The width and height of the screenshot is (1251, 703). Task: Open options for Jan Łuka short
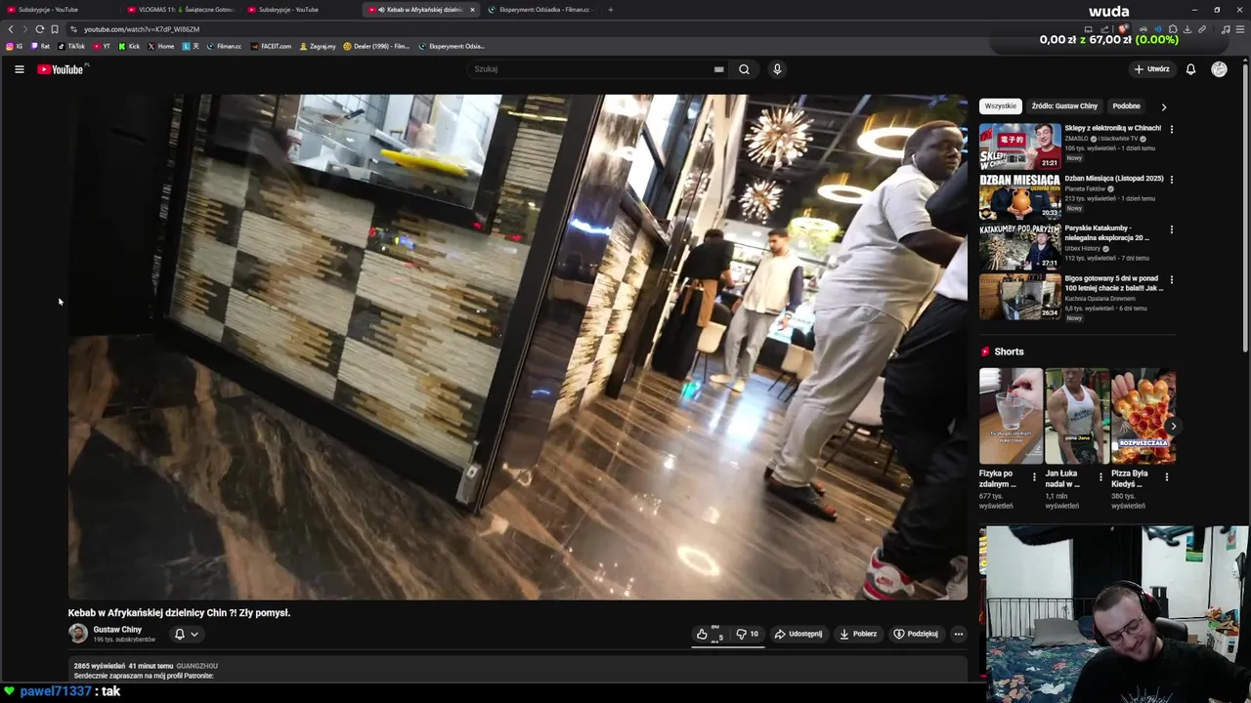tap(1100, 477)
